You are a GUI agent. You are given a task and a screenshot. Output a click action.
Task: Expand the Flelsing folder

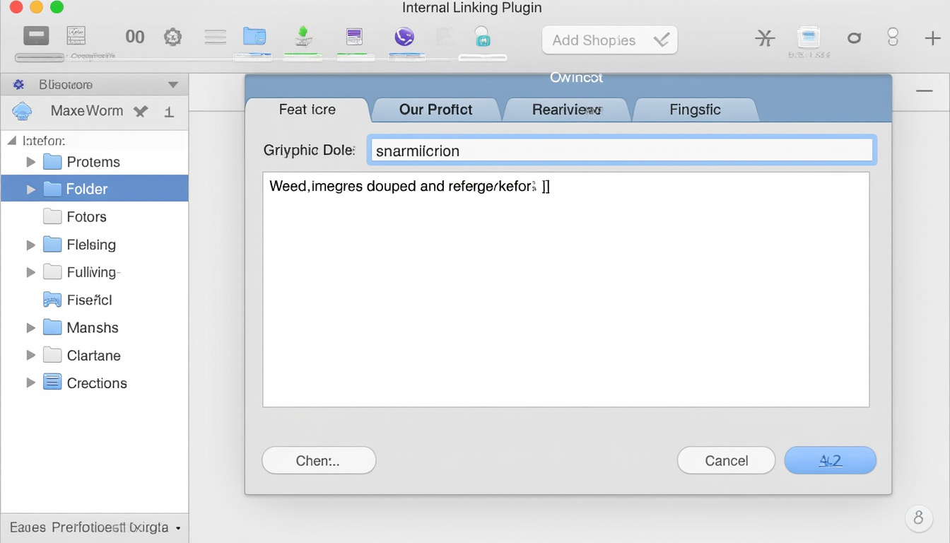click(x=30, y=245)
